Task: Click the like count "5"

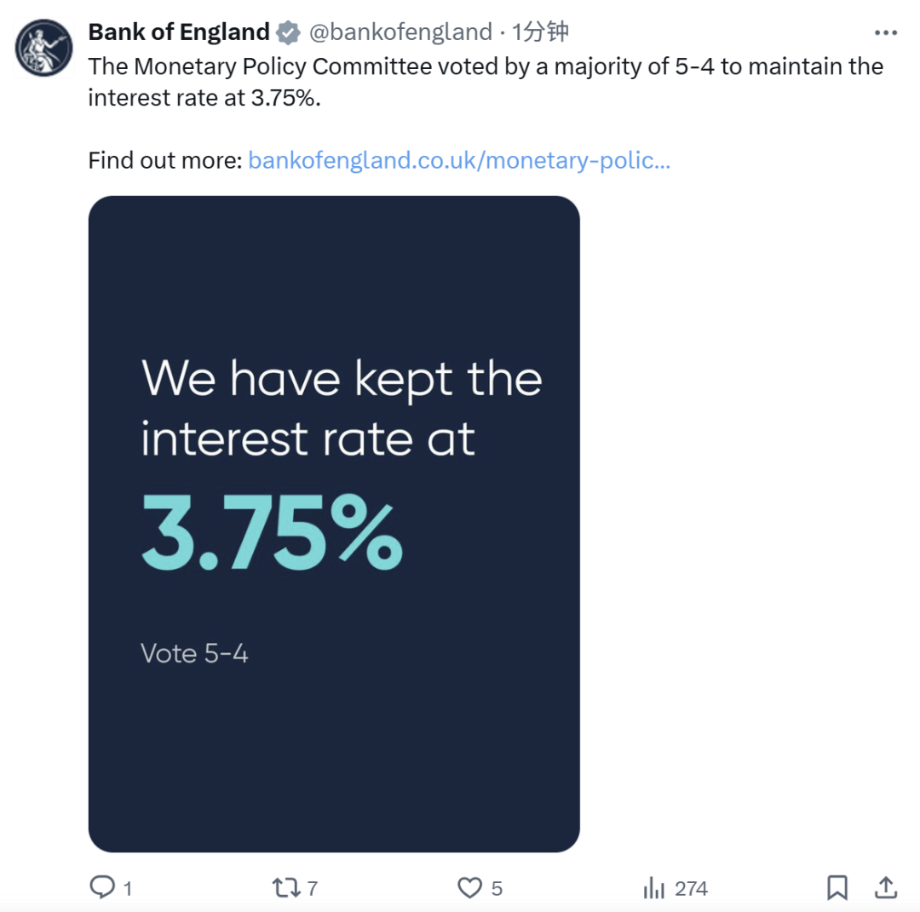Action: [497, 888]
